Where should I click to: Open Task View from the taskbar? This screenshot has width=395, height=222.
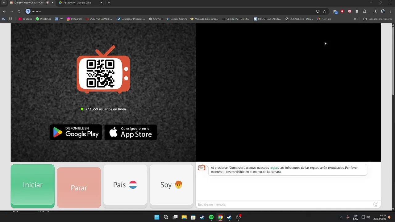point(175,217)
